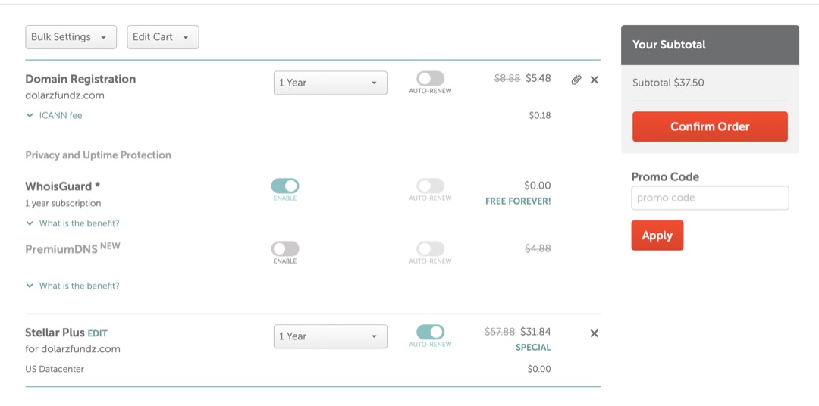819x406 pixels.
Task: Open the Edit Cart dropdown
Action: (162, 37)
